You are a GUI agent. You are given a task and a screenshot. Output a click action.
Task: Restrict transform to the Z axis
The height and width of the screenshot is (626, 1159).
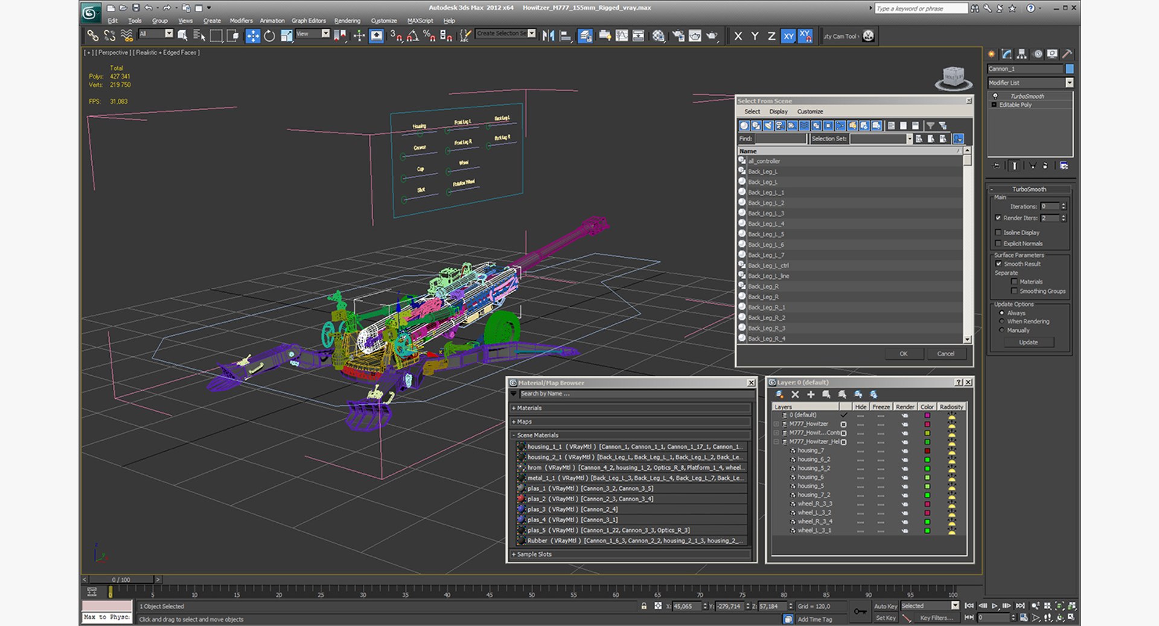click(x=771, y=36)
